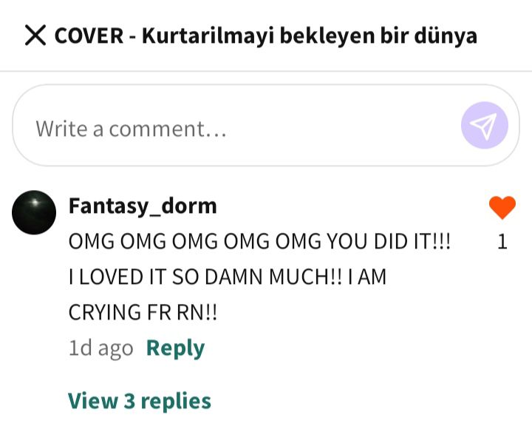Submit comment using the purple send button
The width and height of the screenshot is (532, 446).
[485, 125]
